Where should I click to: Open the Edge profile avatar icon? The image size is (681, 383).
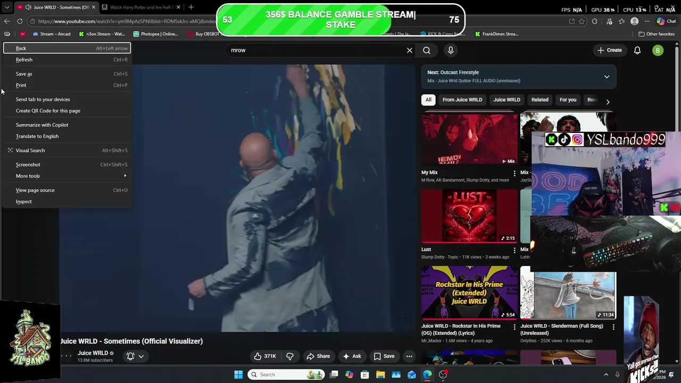point(634,21)
